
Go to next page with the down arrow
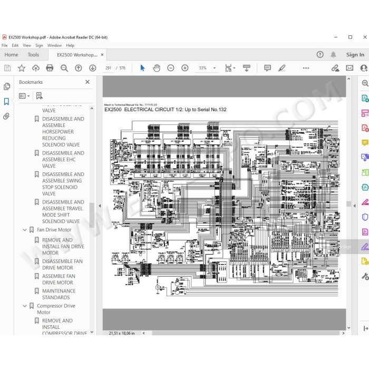93,68
